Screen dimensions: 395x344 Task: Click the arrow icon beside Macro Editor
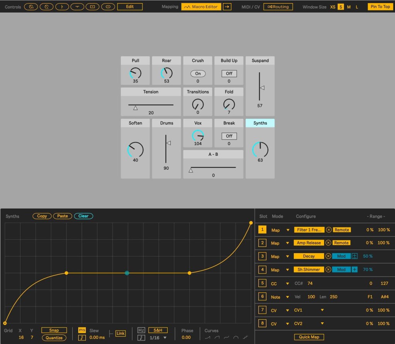[x=227, y=7]
